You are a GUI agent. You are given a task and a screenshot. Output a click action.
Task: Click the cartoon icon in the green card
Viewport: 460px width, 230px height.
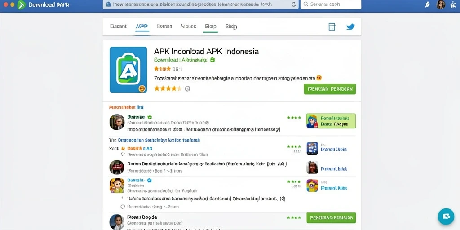(313, 121)
